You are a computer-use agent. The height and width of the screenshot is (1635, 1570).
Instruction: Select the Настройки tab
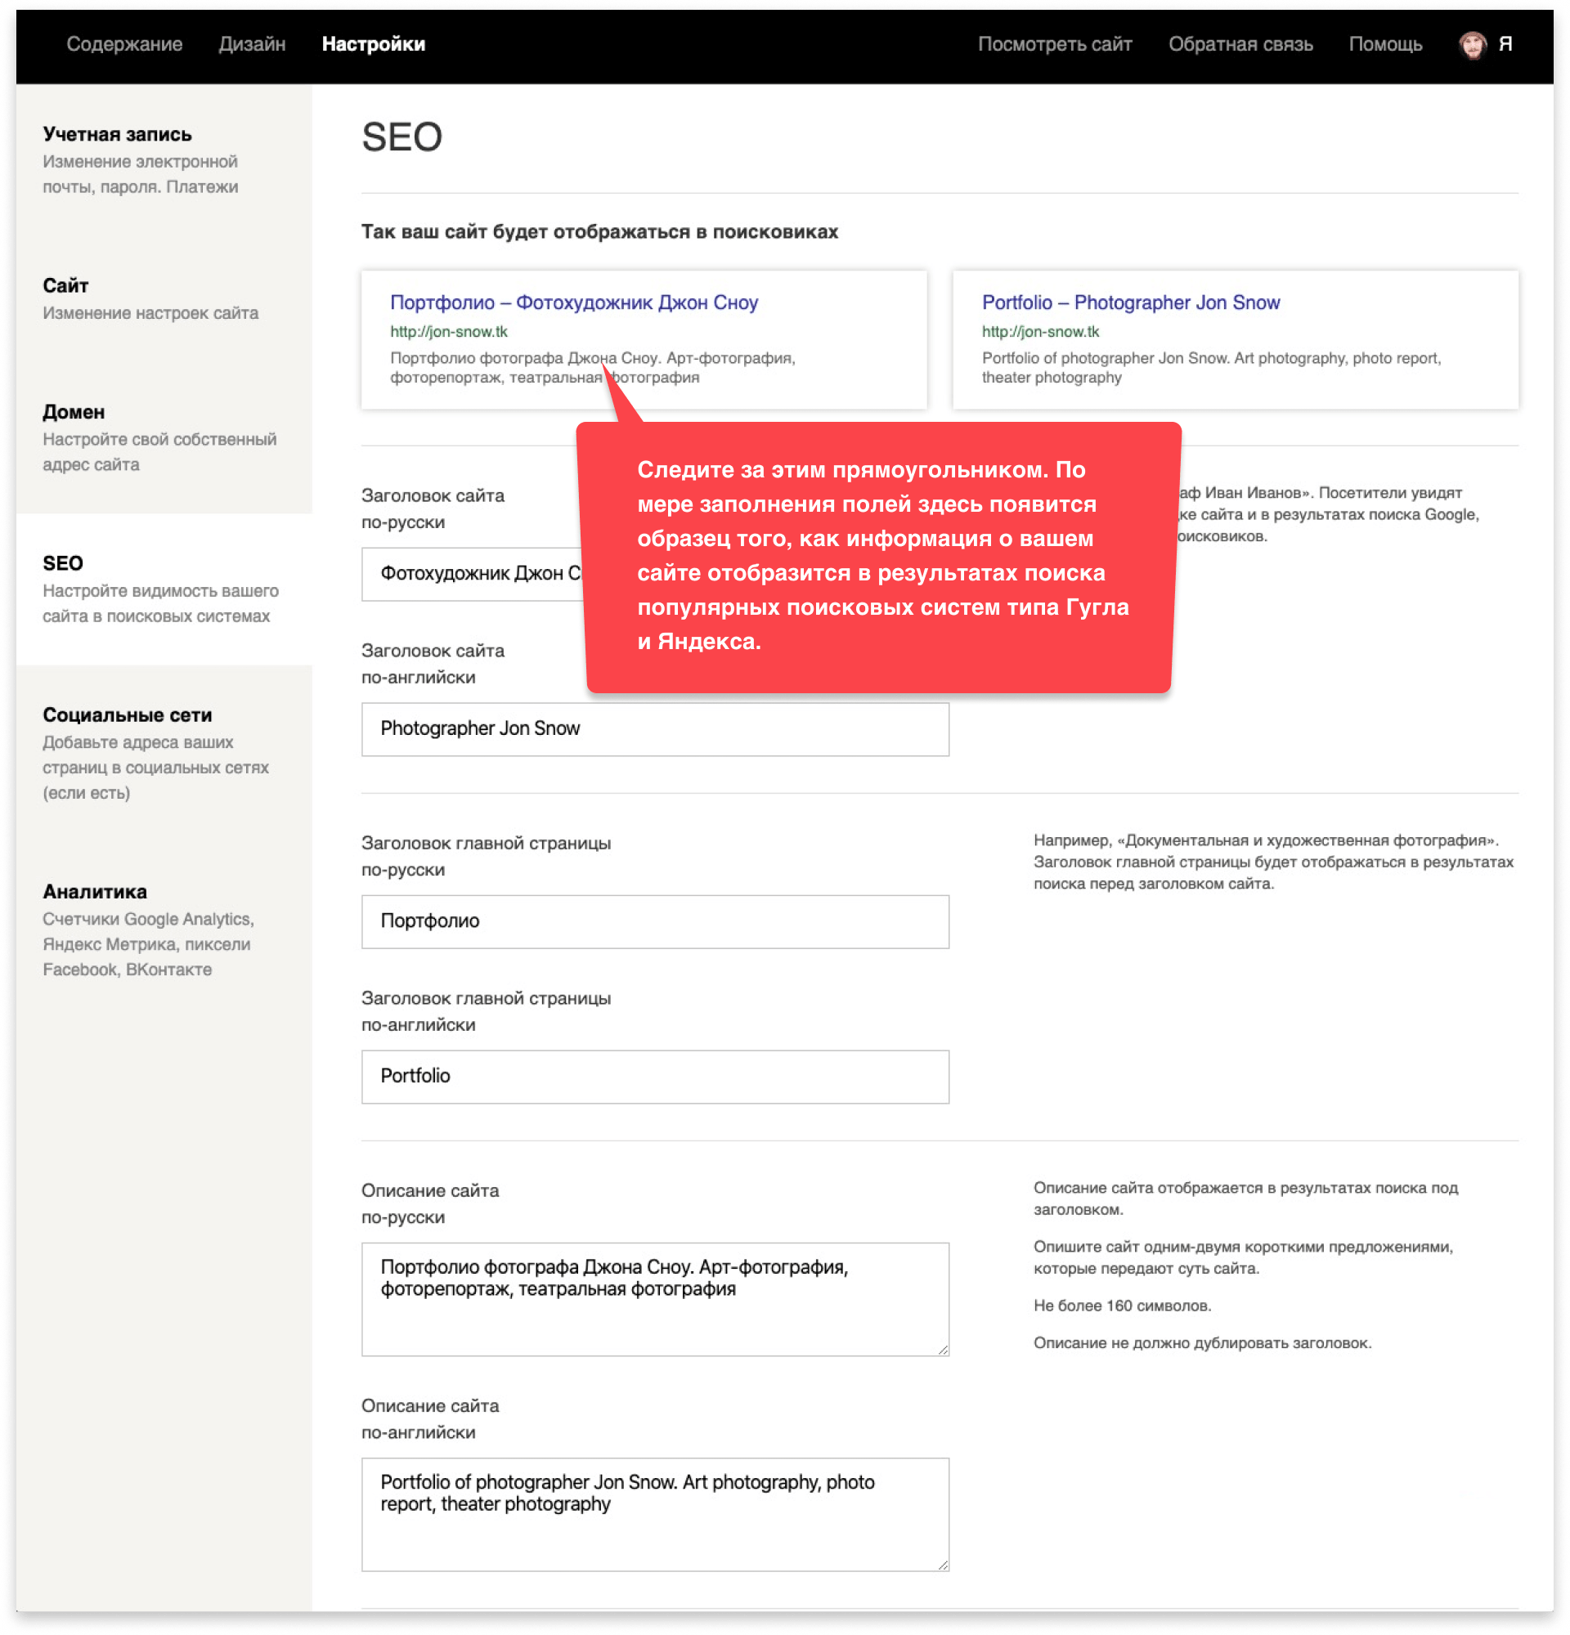pyautogui.click(x=373, y=44)
